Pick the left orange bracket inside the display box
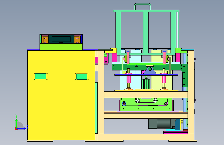The height and width of the screenshot is (145, 224). pyautogui.click(x=45, y=40)
